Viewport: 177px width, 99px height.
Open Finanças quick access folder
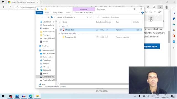coord(46,35)
